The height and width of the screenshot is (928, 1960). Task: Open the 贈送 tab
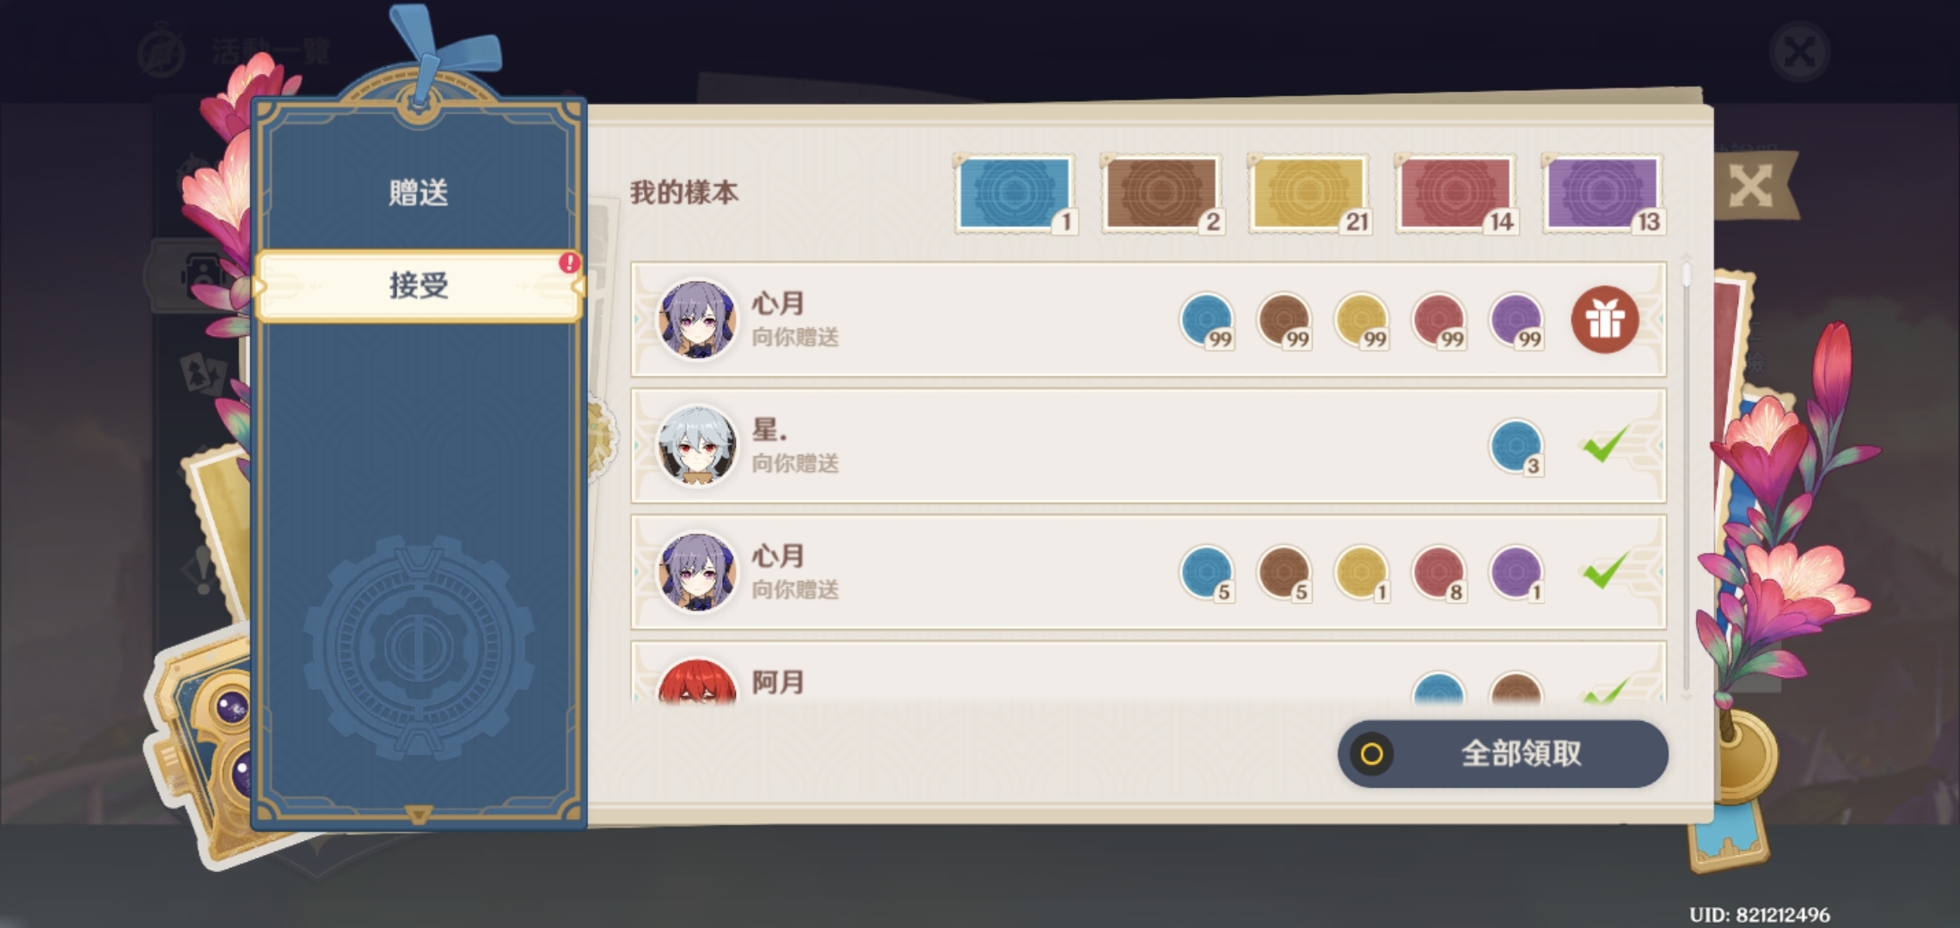[x=419, y=192]
